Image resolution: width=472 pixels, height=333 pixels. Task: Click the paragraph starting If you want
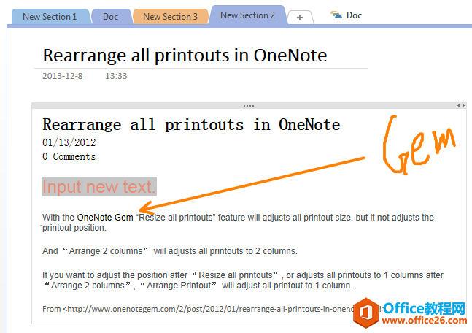[243, 280]
